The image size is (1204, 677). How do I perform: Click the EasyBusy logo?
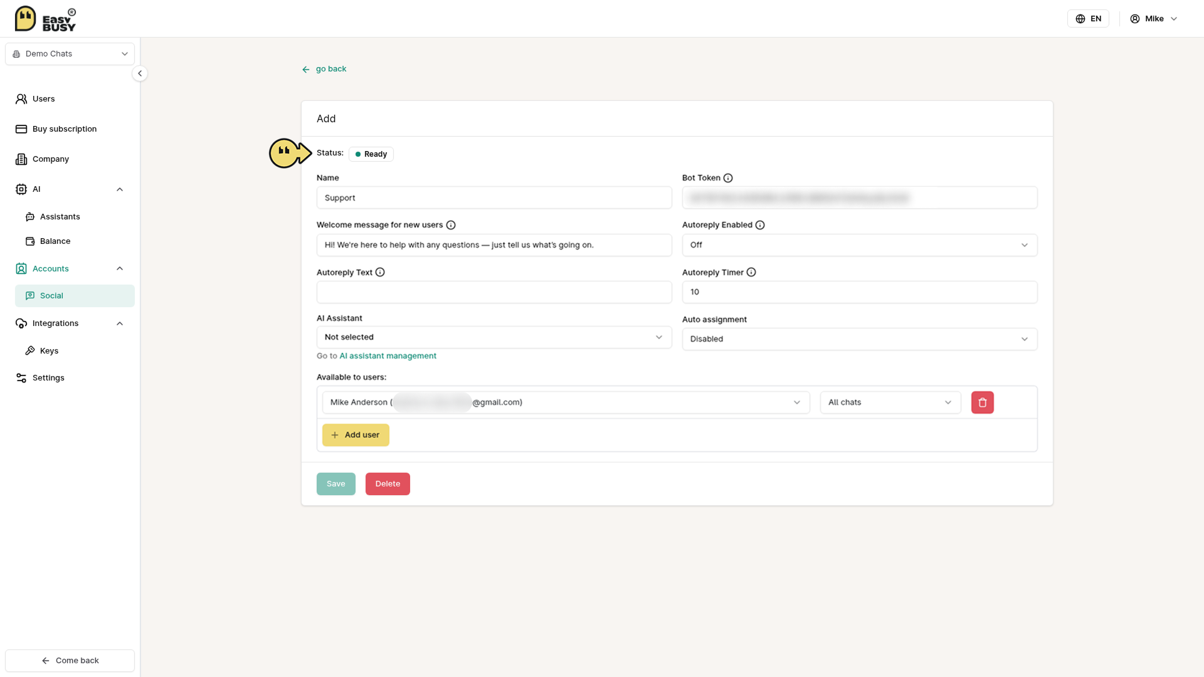45,19
